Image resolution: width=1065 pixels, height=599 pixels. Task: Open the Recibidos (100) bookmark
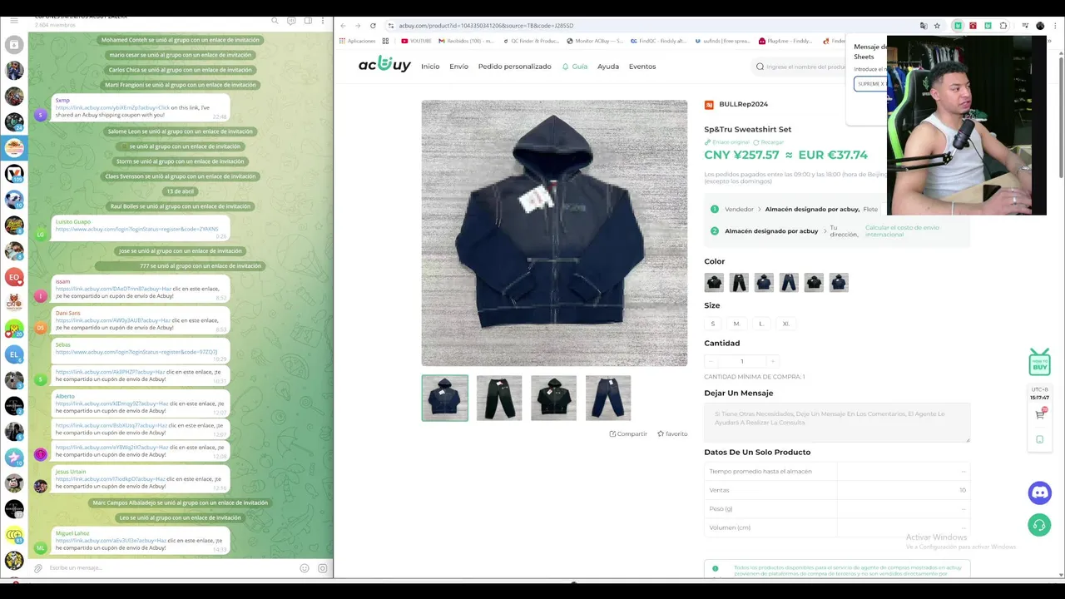point(465,41)
